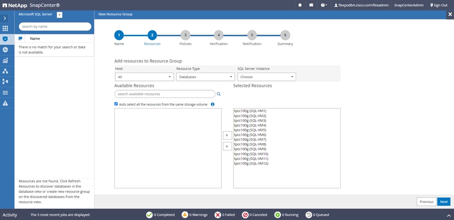
Task: Click the SnapCenterAdmin role link
Action: pos(408,5)
